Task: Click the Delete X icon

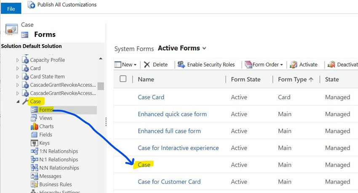Action: coord(147,65)
